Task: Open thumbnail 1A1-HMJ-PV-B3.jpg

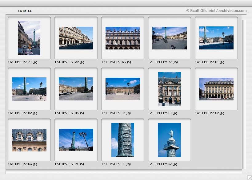Action: tap(76, 89)
